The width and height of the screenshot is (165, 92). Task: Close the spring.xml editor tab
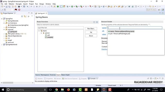click(46, 13)
